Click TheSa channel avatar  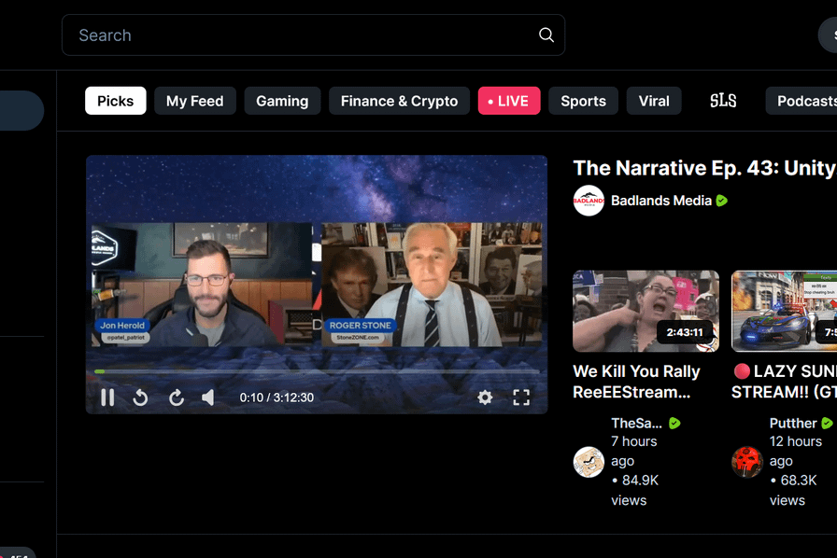[x=589, y=461]
